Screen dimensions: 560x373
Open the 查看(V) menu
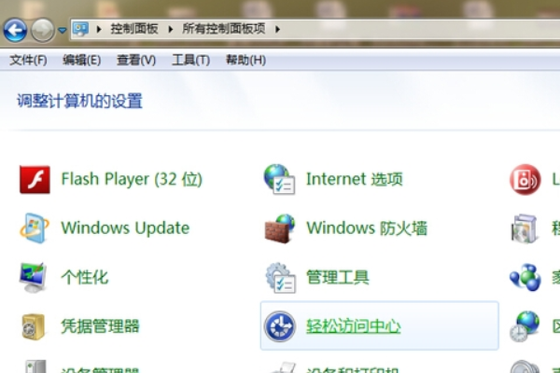tap(136, 60)
